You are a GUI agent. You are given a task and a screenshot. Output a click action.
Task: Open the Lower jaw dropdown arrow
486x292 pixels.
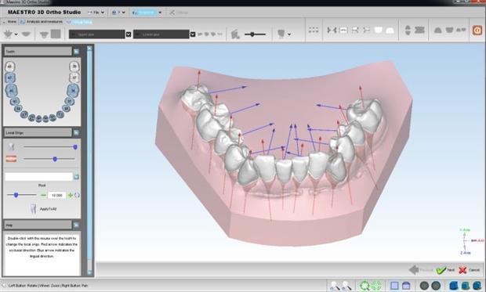[x=193, y=34]
